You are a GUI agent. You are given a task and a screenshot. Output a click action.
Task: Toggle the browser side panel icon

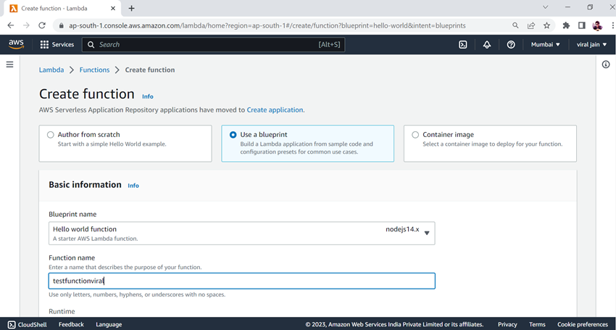pyautogui.click(x=582, y=25)
